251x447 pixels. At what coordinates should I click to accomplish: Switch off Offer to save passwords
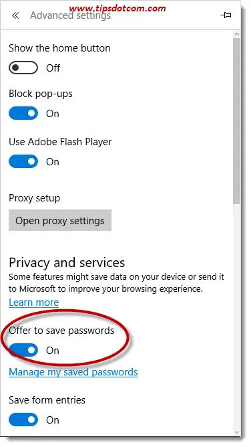[23, 350]
